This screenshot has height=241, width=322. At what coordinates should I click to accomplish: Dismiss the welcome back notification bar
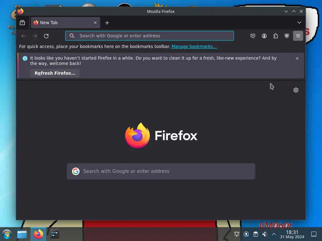(x=297, y=58)
